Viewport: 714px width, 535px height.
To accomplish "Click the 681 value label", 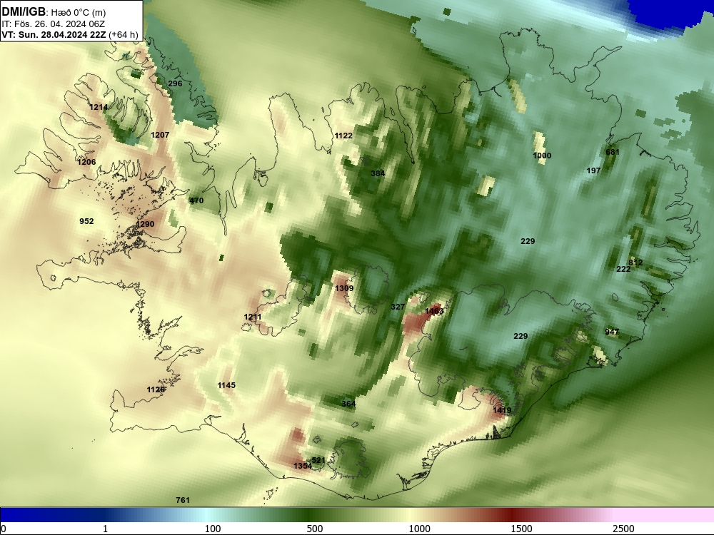I will coord(613,152).
